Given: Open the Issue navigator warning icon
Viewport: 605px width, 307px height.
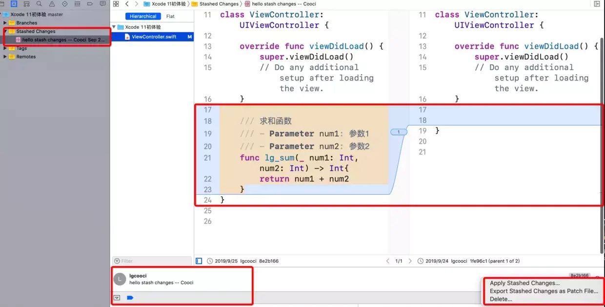Looking at the screenshot, I should (x=52, y=4).
